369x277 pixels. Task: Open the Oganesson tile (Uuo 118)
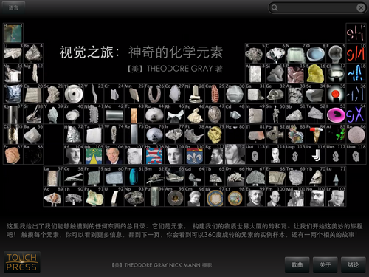[x=356, y=154]
